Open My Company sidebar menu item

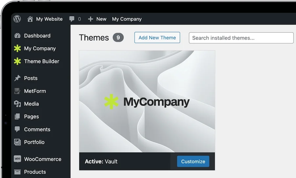pyautogui.click(x=40, y=49)
